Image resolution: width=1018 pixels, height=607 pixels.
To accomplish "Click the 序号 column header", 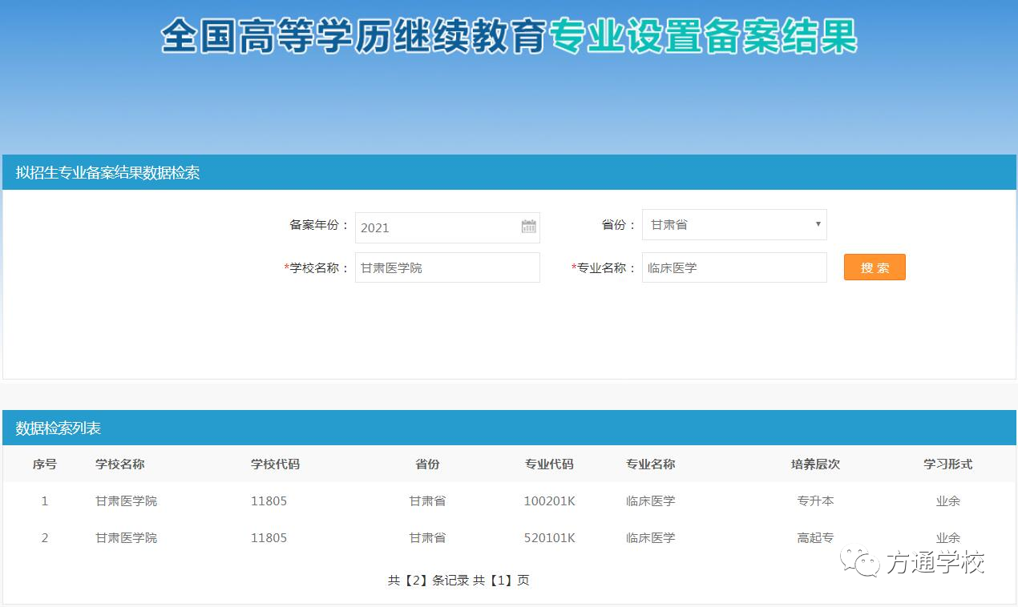I will 45,464.
